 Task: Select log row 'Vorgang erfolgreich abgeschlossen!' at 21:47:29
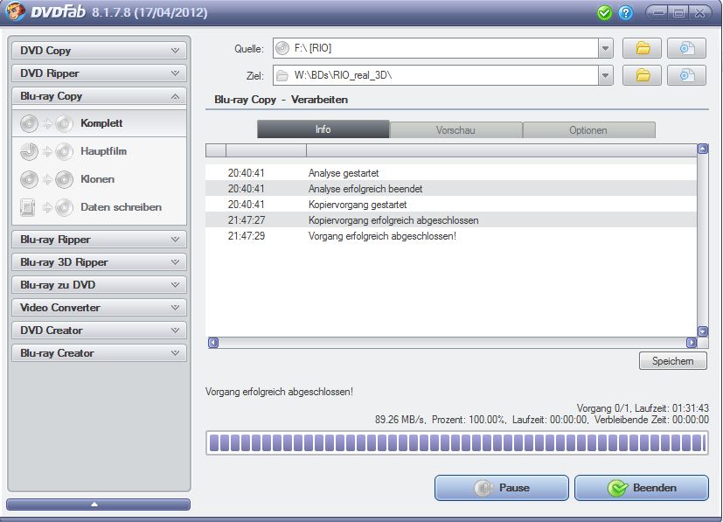pos(451,235)
